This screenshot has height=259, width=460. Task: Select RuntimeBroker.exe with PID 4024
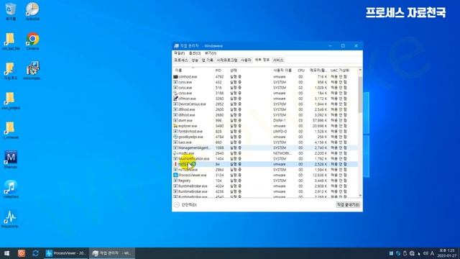[x=265, y=186]
